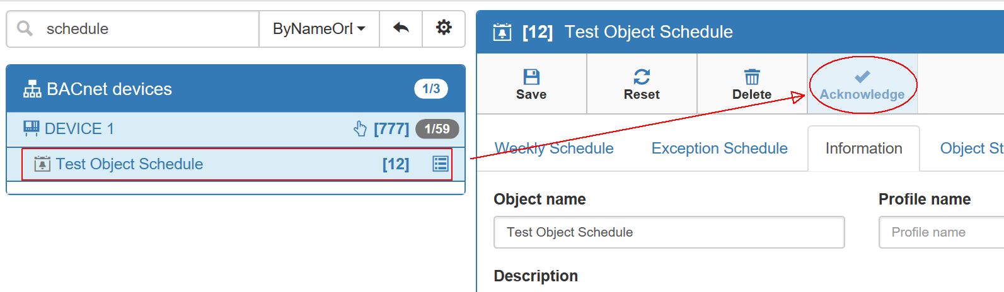Viewport: 1004px width, 292px height.
Task: Select Test Object Schedule in tree
Action: (x=129, y=164)
